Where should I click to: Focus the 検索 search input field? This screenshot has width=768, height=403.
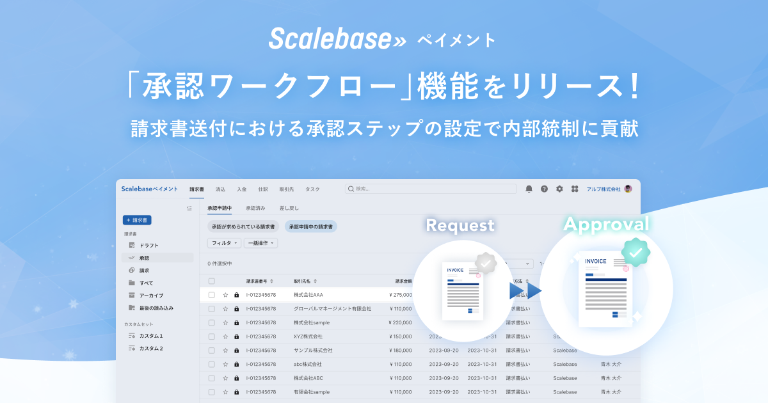click(x=431, y=189)
